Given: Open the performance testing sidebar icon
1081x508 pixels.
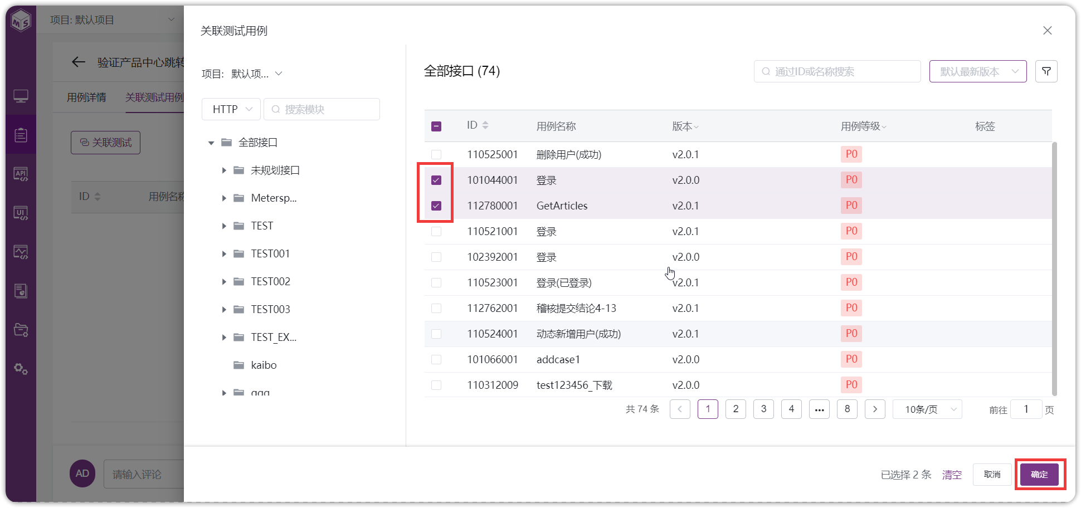Looking at the screenshot, I should pos(21,252).
